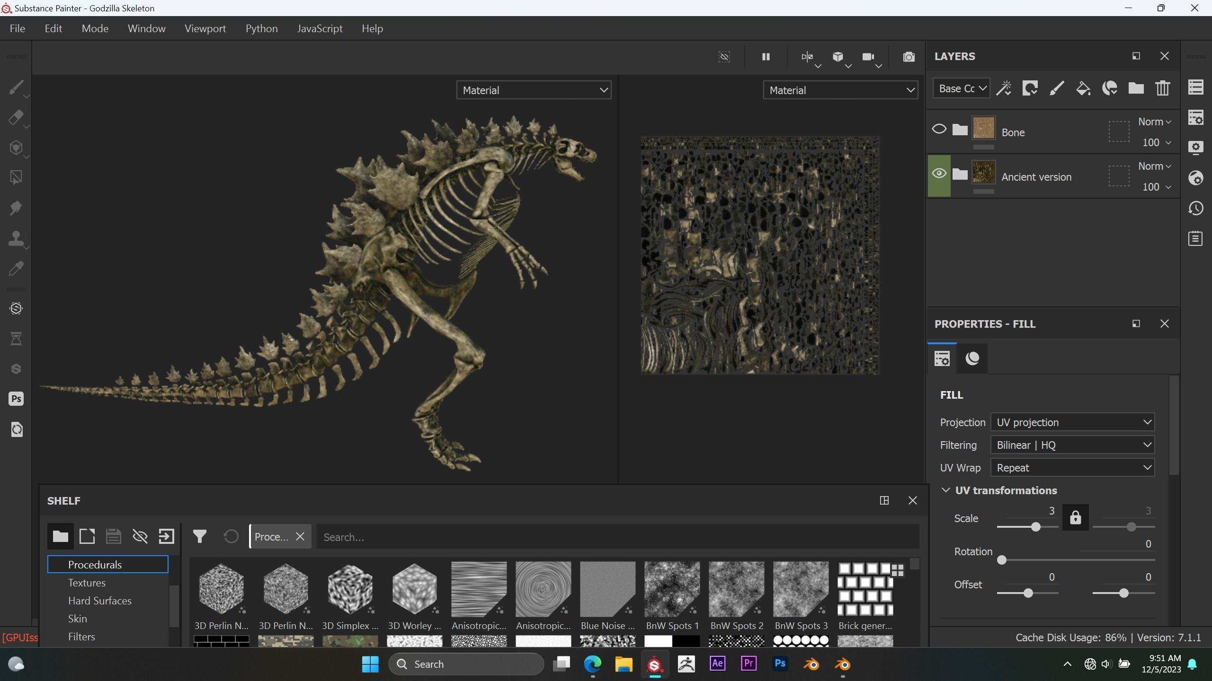Select the Smudge tool
This screenshot has width=1212, height=681.
tap(16, 208)
